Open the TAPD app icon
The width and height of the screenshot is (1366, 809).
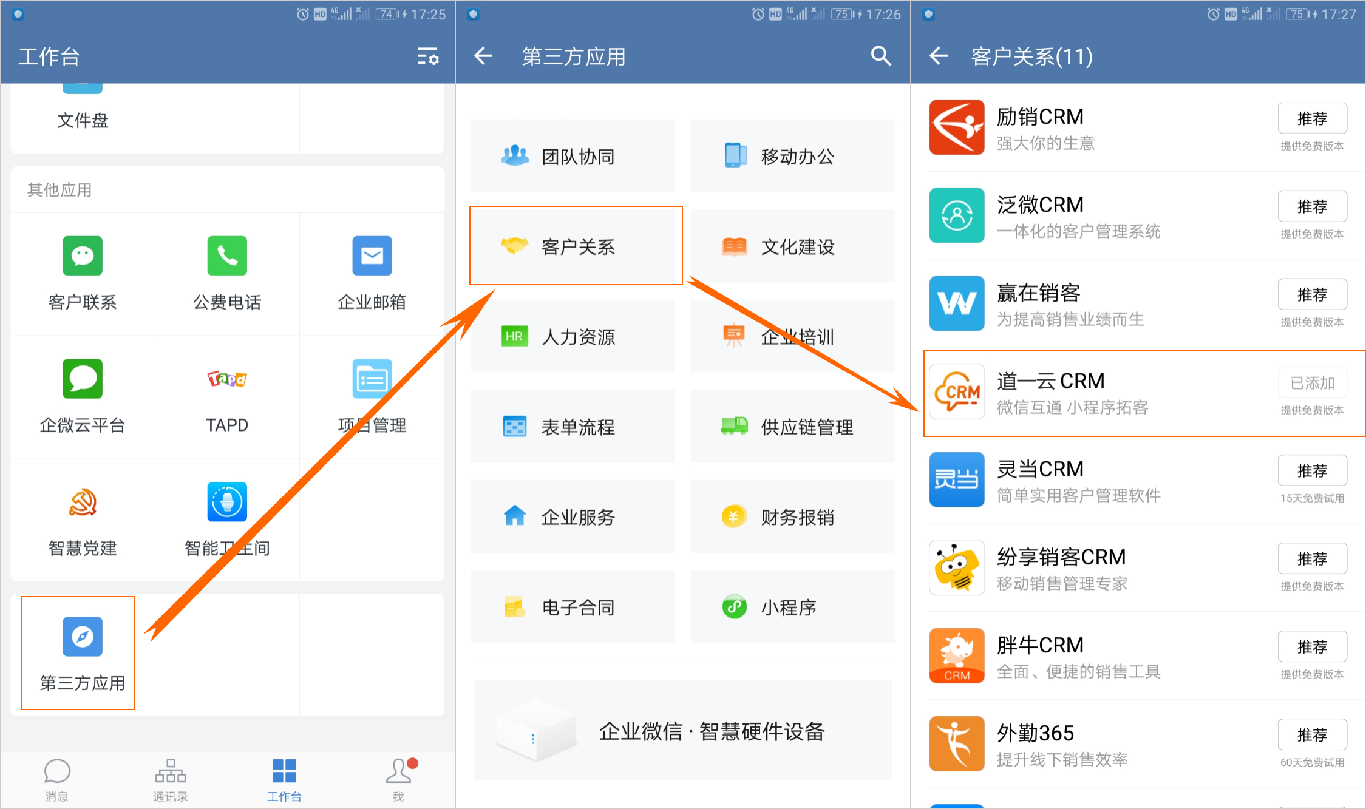pyautogui.click(x=227, y=379)
